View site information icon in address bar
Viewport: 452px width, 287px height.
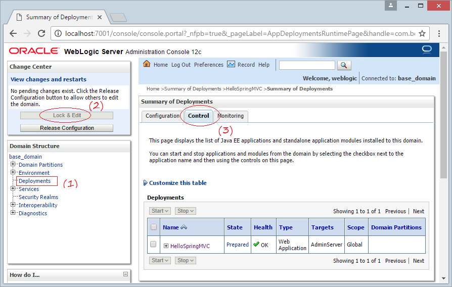pos(58,34)
